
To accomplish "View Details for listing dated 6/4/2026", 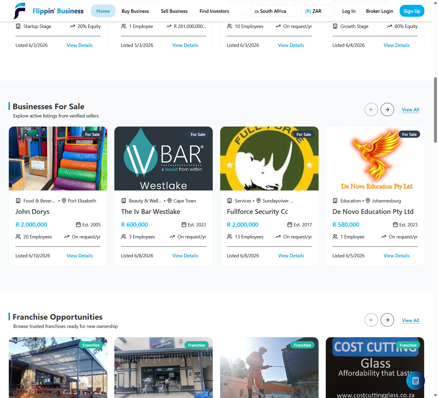I will [x=397, y=45].
